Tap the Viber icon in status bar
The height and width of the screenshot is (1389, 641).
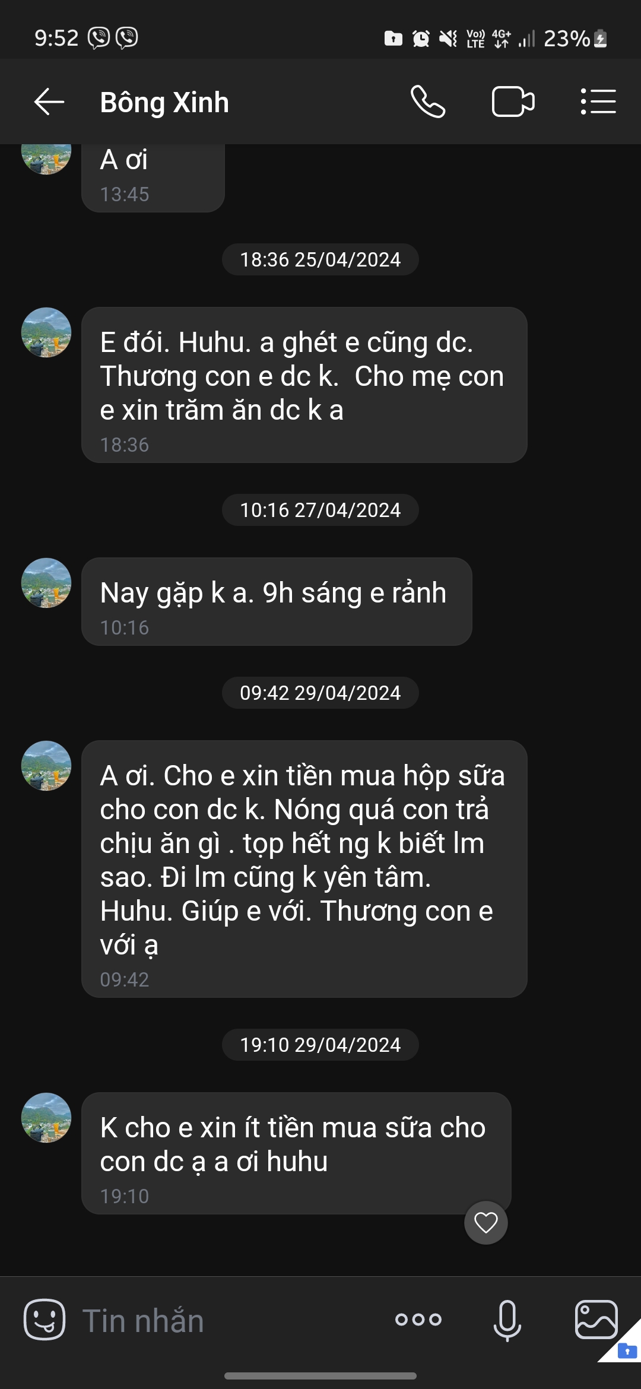(99, 38)
